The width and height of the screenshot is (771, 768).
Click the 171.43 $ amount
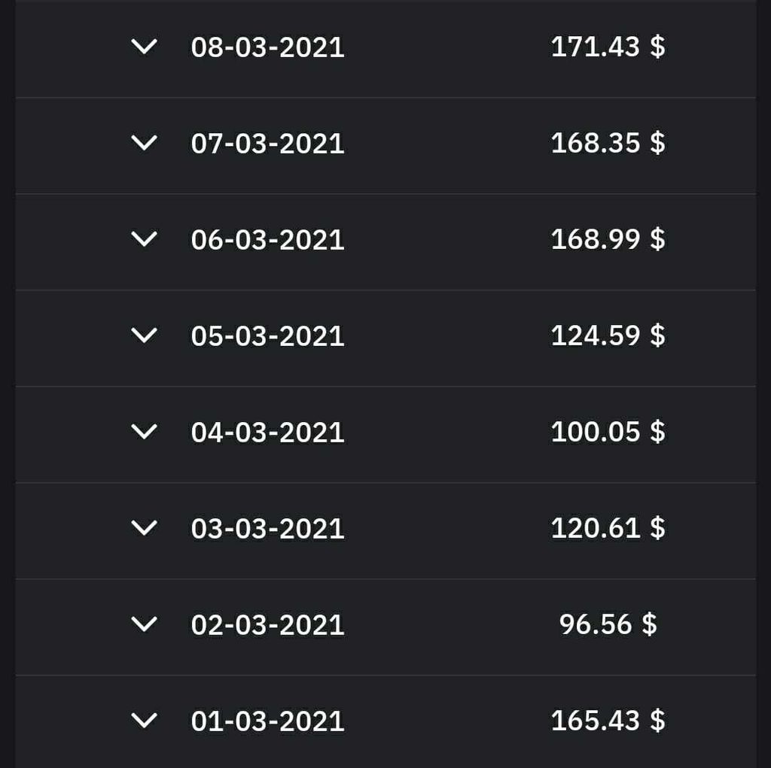point(608,47)
